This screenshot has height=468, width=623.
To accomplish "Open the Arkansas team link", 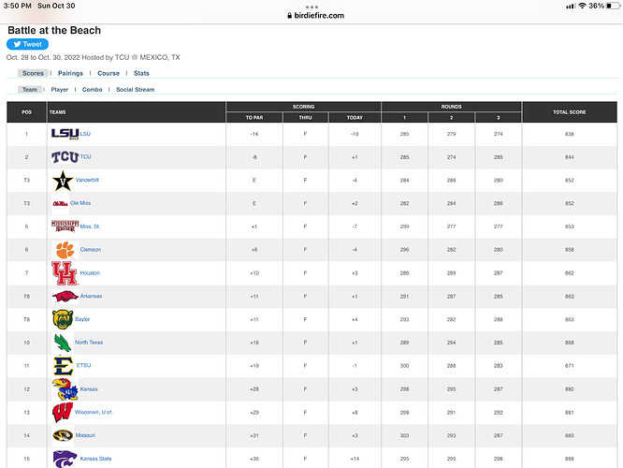I will [x=91, y=296].
